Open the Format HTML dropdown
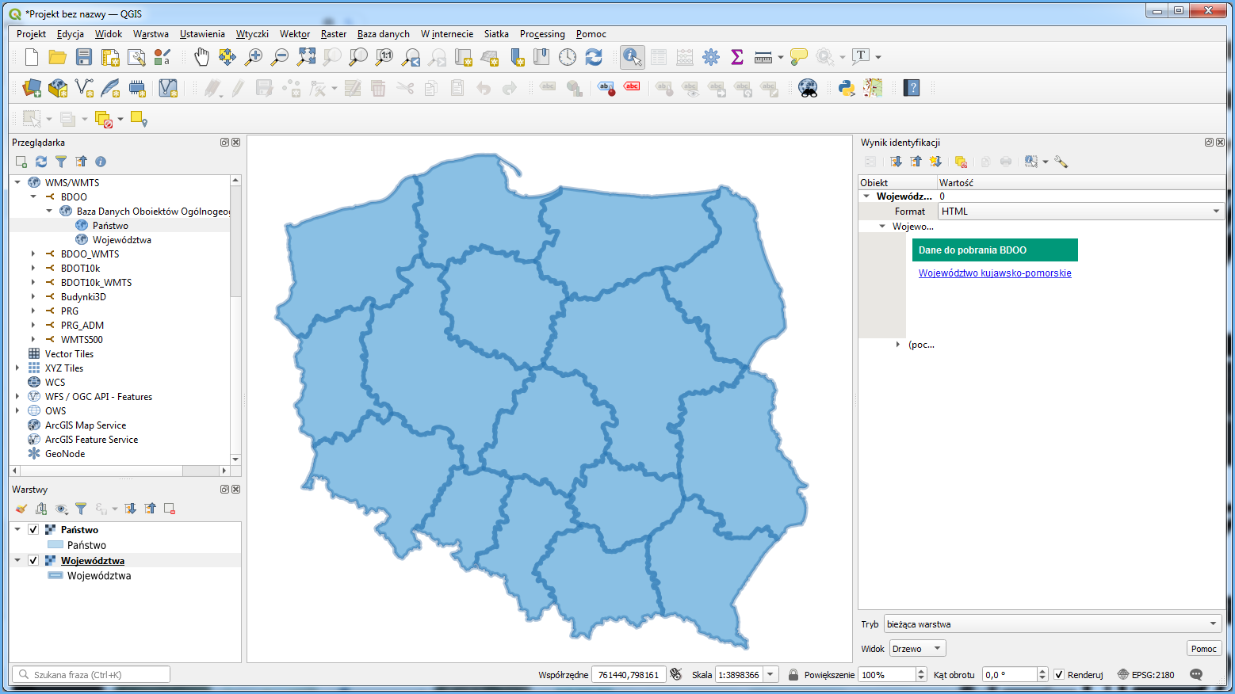 (x=1081, y=211)
